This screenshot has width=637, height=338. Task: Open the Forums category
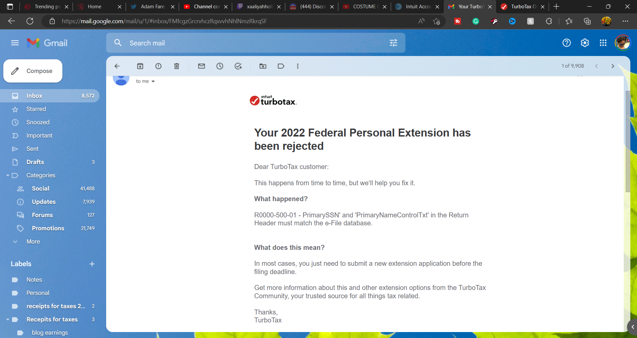coord(50,215)
